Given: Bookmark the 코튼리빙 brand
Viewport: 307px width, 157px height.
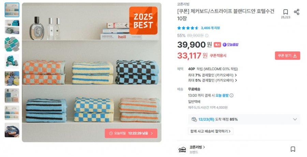Looking at the screenshot, I should click(x=293, y=149).
